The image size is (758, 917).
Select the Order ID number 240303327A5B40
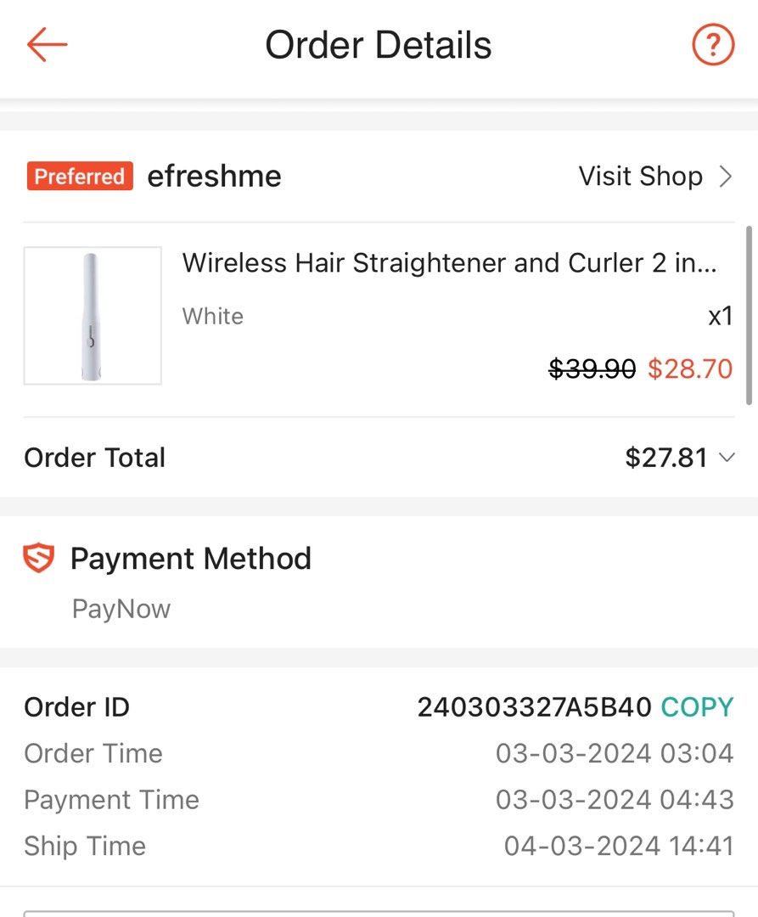click(534, 707)
